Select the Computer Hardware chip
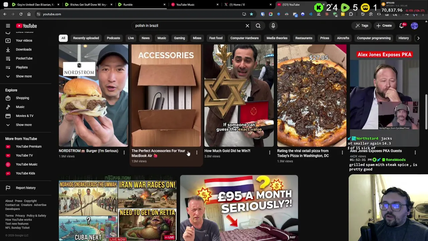428x241 pixels. point(244,38)
